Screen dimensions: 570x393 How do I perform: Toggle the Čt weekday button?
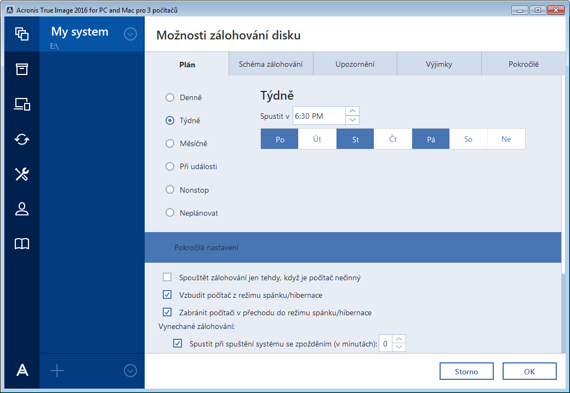393,139
